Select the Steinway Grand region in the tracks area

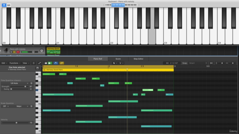(x=53, y=51)
